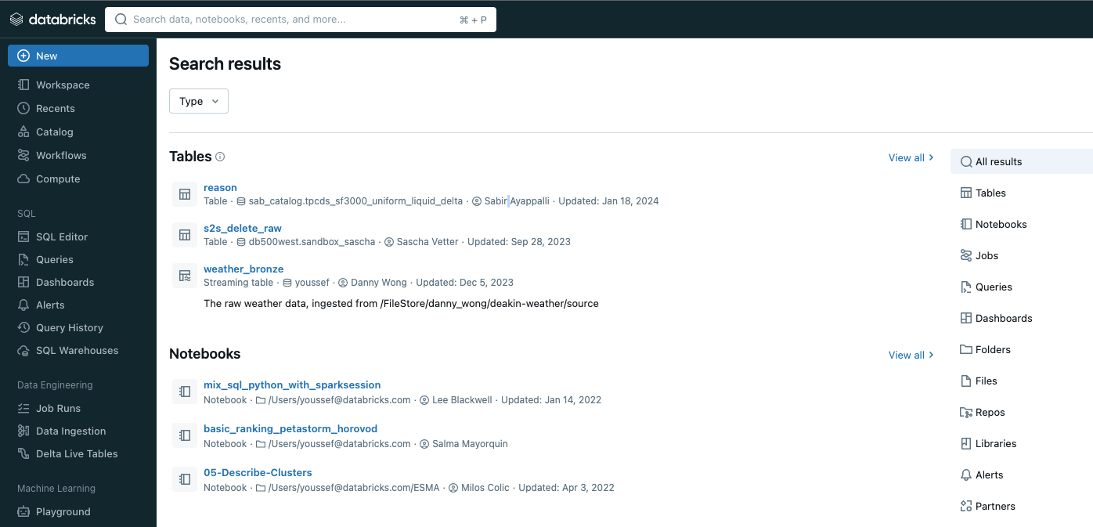Filter results by Folders

(1021, 349)
